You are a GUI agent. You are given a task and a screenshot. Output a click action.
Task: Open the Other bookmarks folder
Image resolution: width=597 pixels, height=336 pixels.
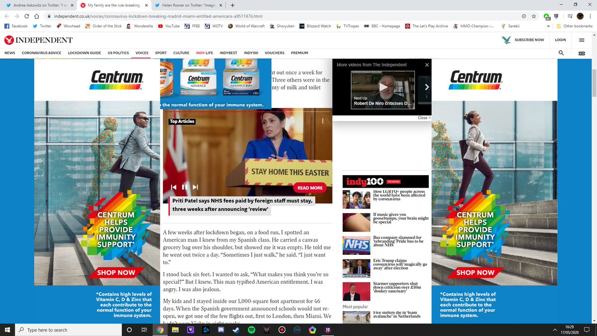574,26
